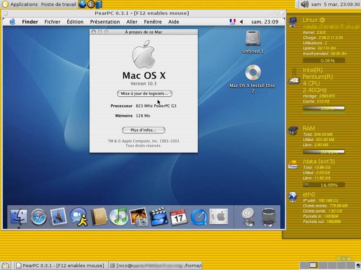Viewport: 361px width, 270px height.
Task: Click the Linux system monitor computer icon
Action: (x=292, y=22)
